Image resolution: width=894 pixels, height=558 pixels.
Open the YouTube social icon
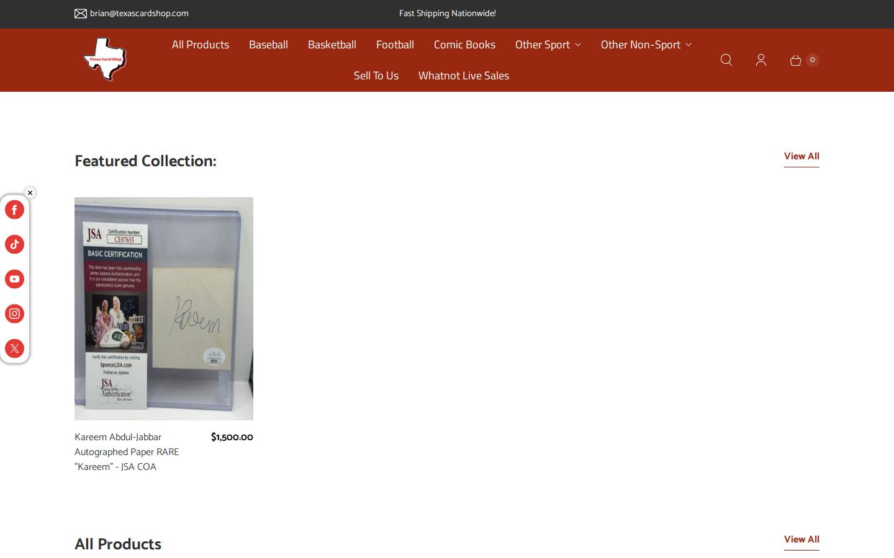[14, 279]
